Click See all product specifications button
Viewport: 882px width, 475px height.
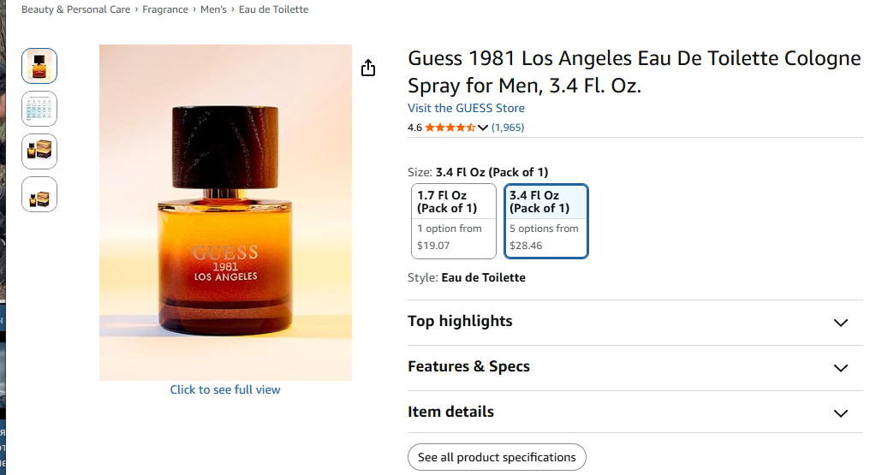[497, 457]
